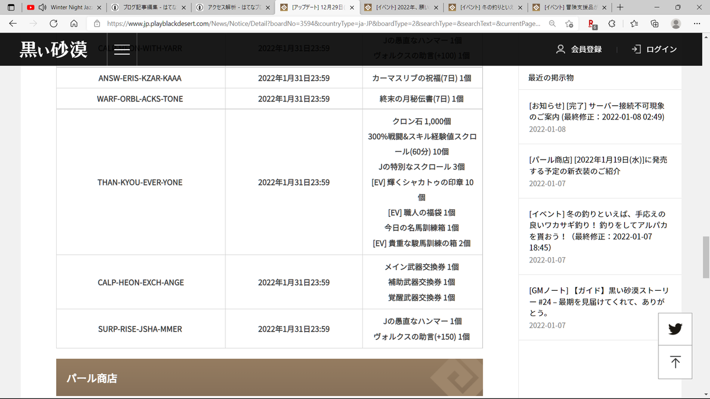Click the 終末の月秘伝書(7日) 1個 reward cell

click(x=422, y=99)
